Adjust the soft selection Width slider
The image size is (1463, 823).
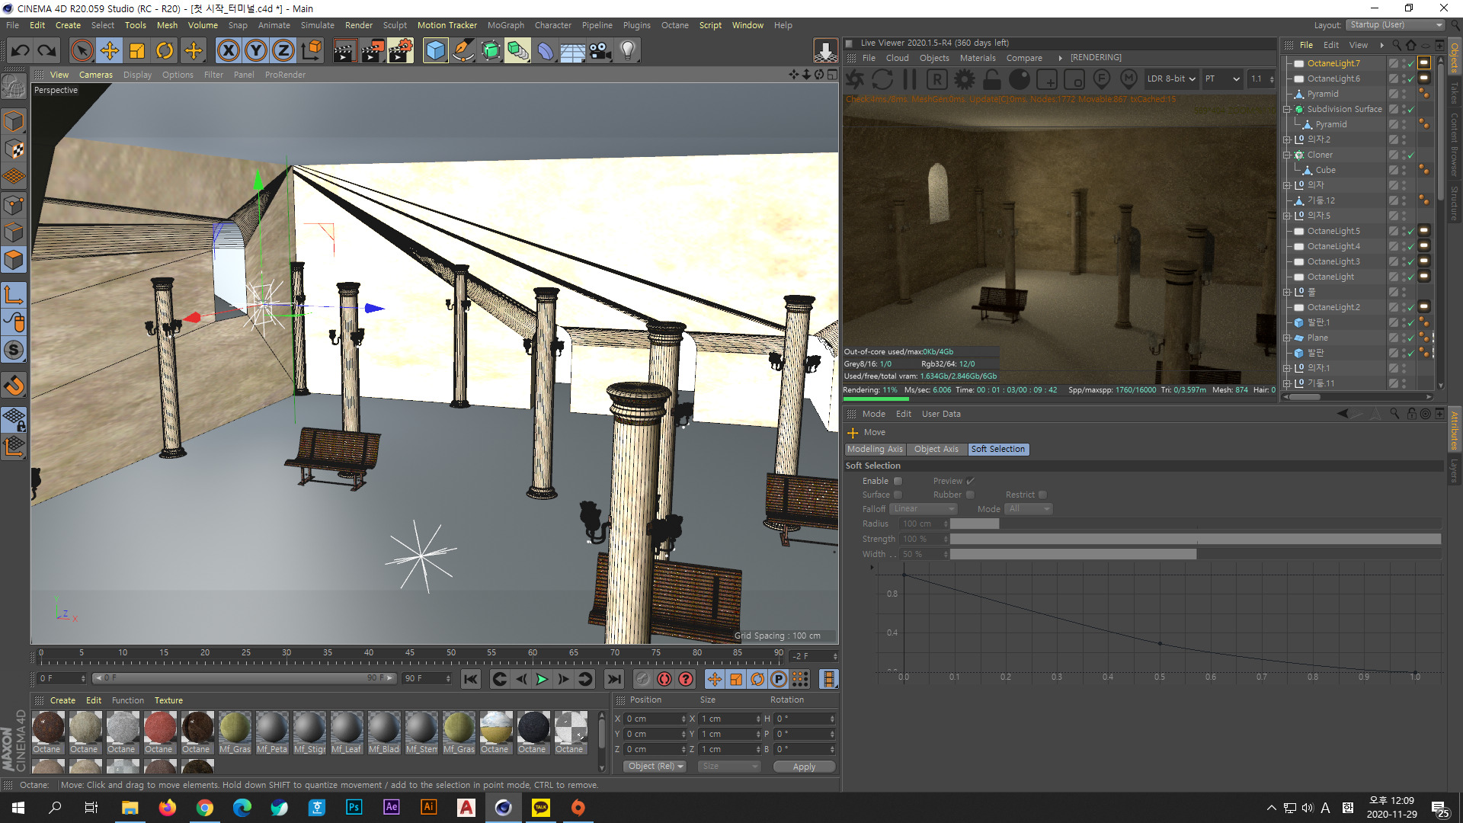click(1196, 554)
